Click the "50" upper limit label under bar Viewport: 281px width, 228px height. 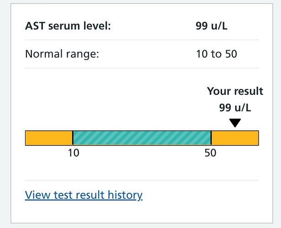click(x=210, y=153)
